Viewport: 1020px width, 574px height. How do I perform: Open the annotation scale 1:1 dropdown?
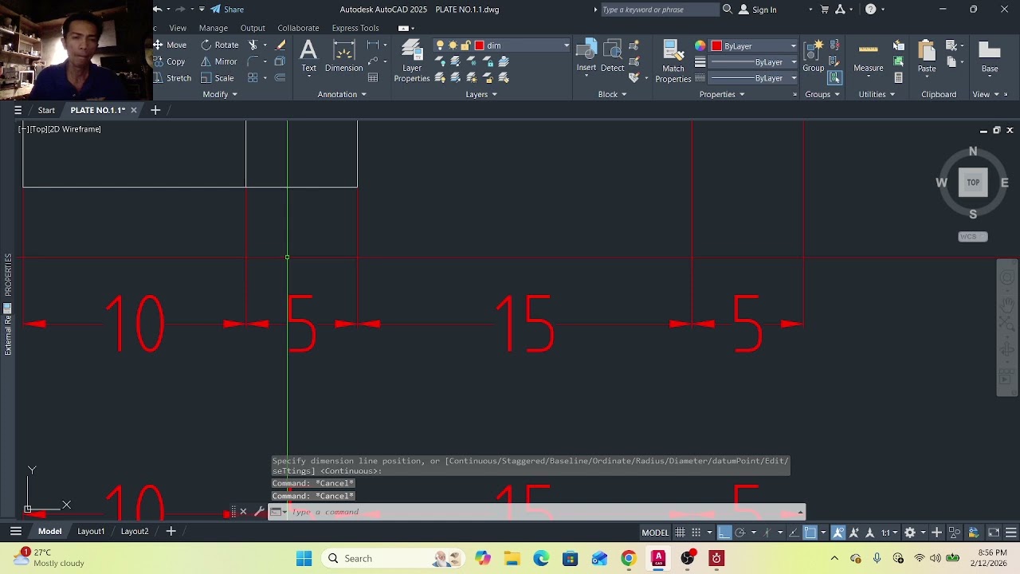889,533
